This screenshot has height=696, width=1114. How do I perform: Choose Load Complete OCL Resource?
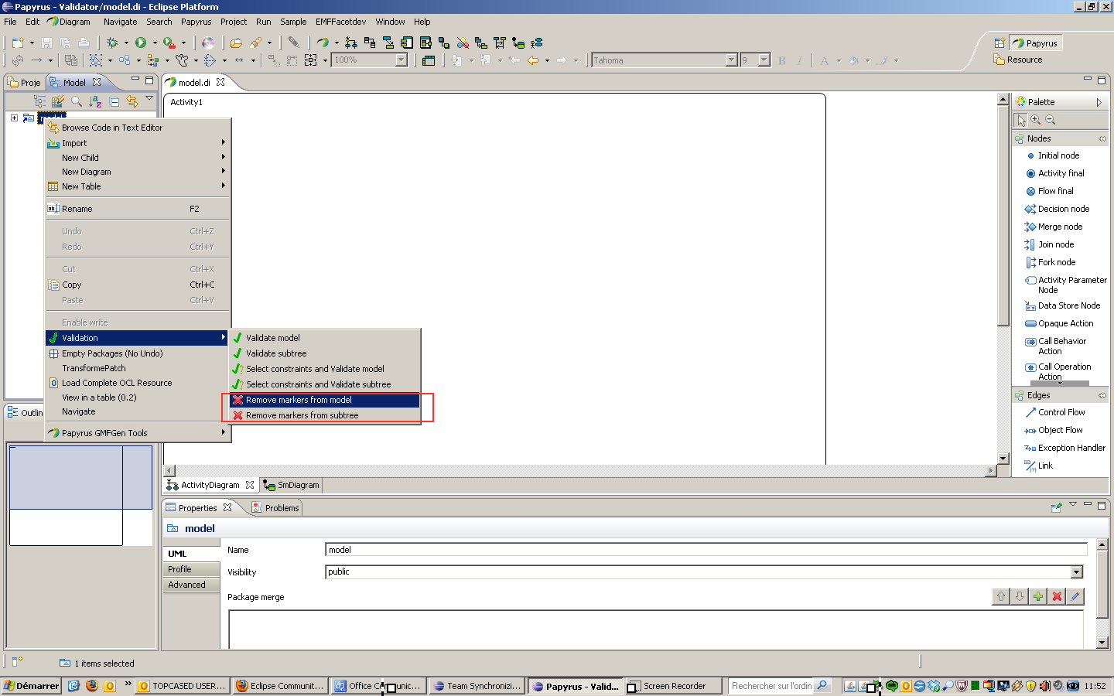pos(138,383)
